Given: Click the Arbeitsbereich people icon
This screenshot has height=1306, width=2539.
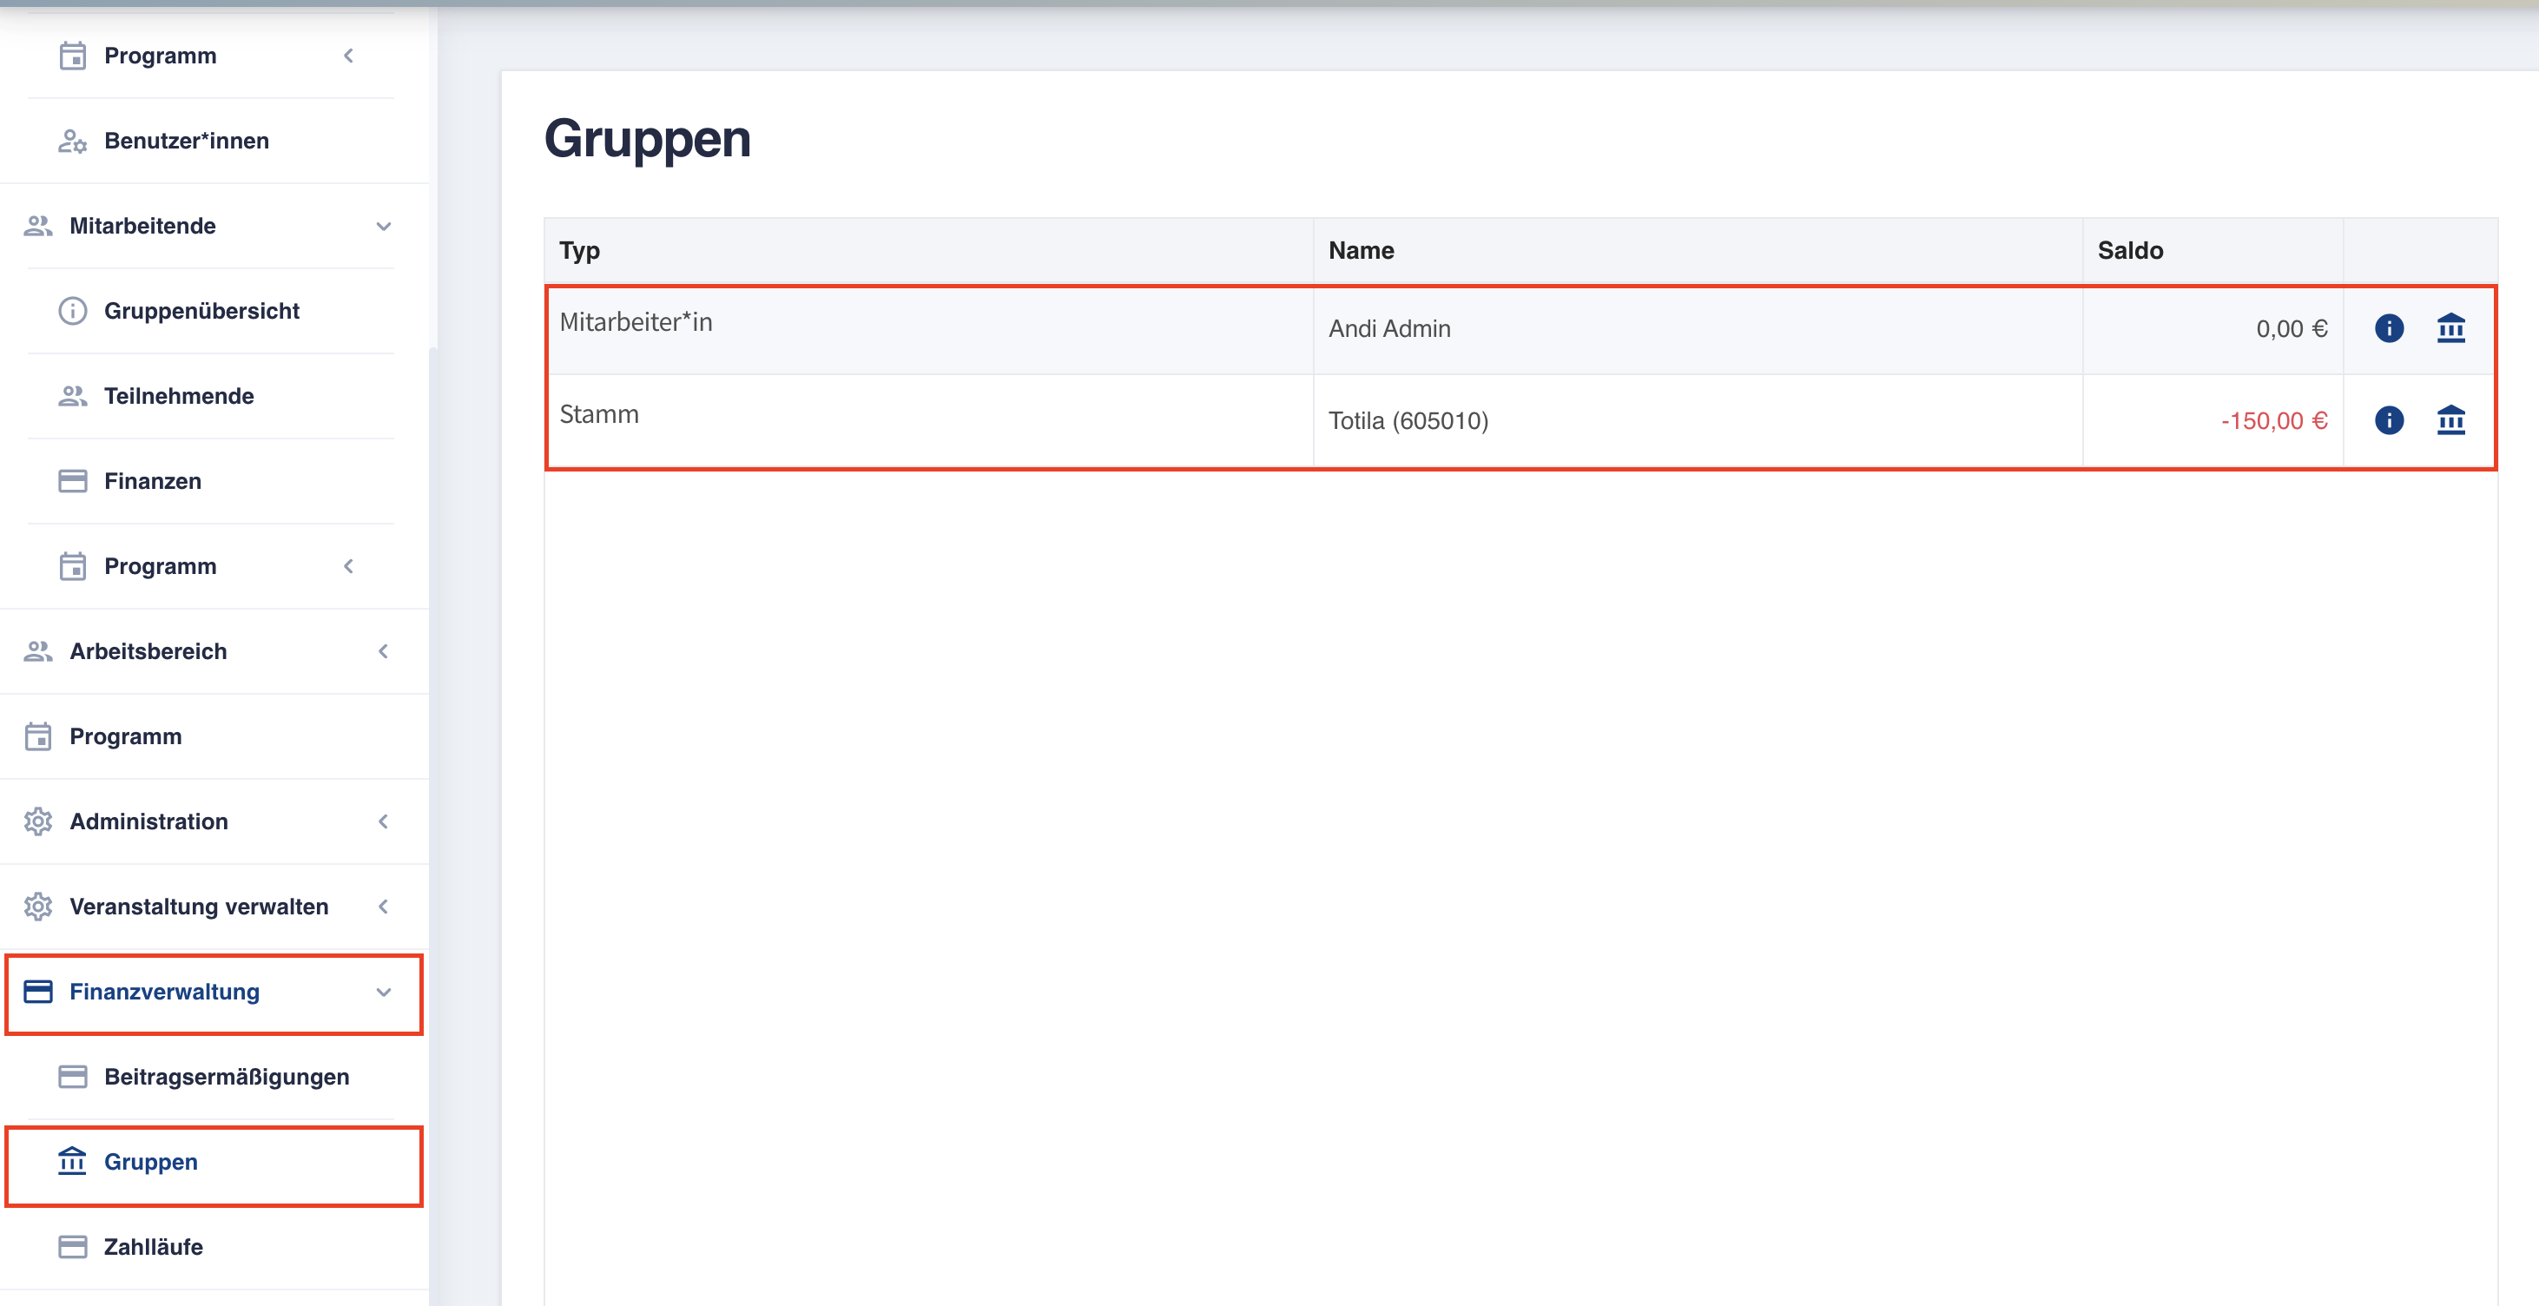Looking at the screenshot, I should [37, 651].
